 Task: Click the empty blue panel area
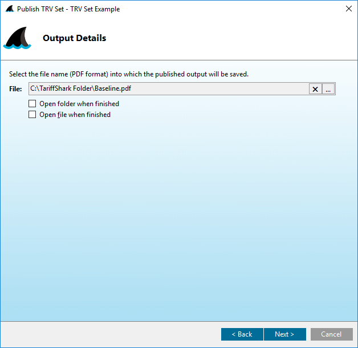(179, 217)
